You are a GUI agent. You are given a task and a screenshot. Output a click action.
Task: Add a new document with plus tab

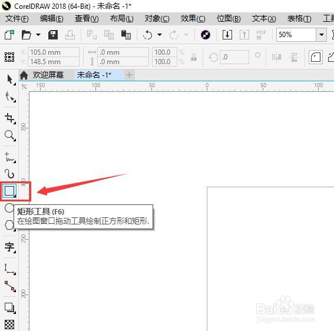pos(129,75)
